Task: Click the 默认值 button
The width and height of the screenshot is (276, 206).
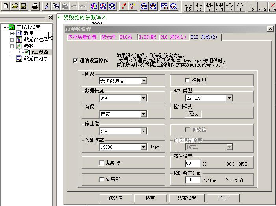Action: click(116, 198)
